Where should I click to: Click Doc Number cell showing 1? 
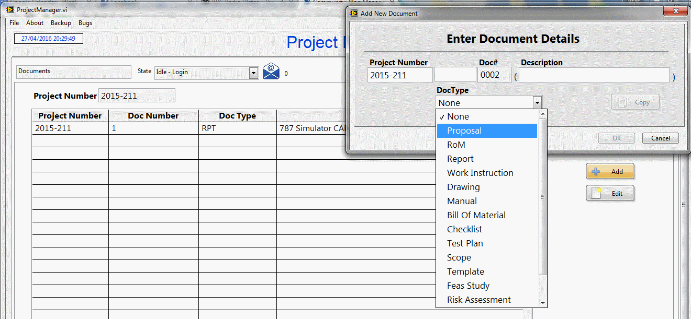click(x=153, y=128)
